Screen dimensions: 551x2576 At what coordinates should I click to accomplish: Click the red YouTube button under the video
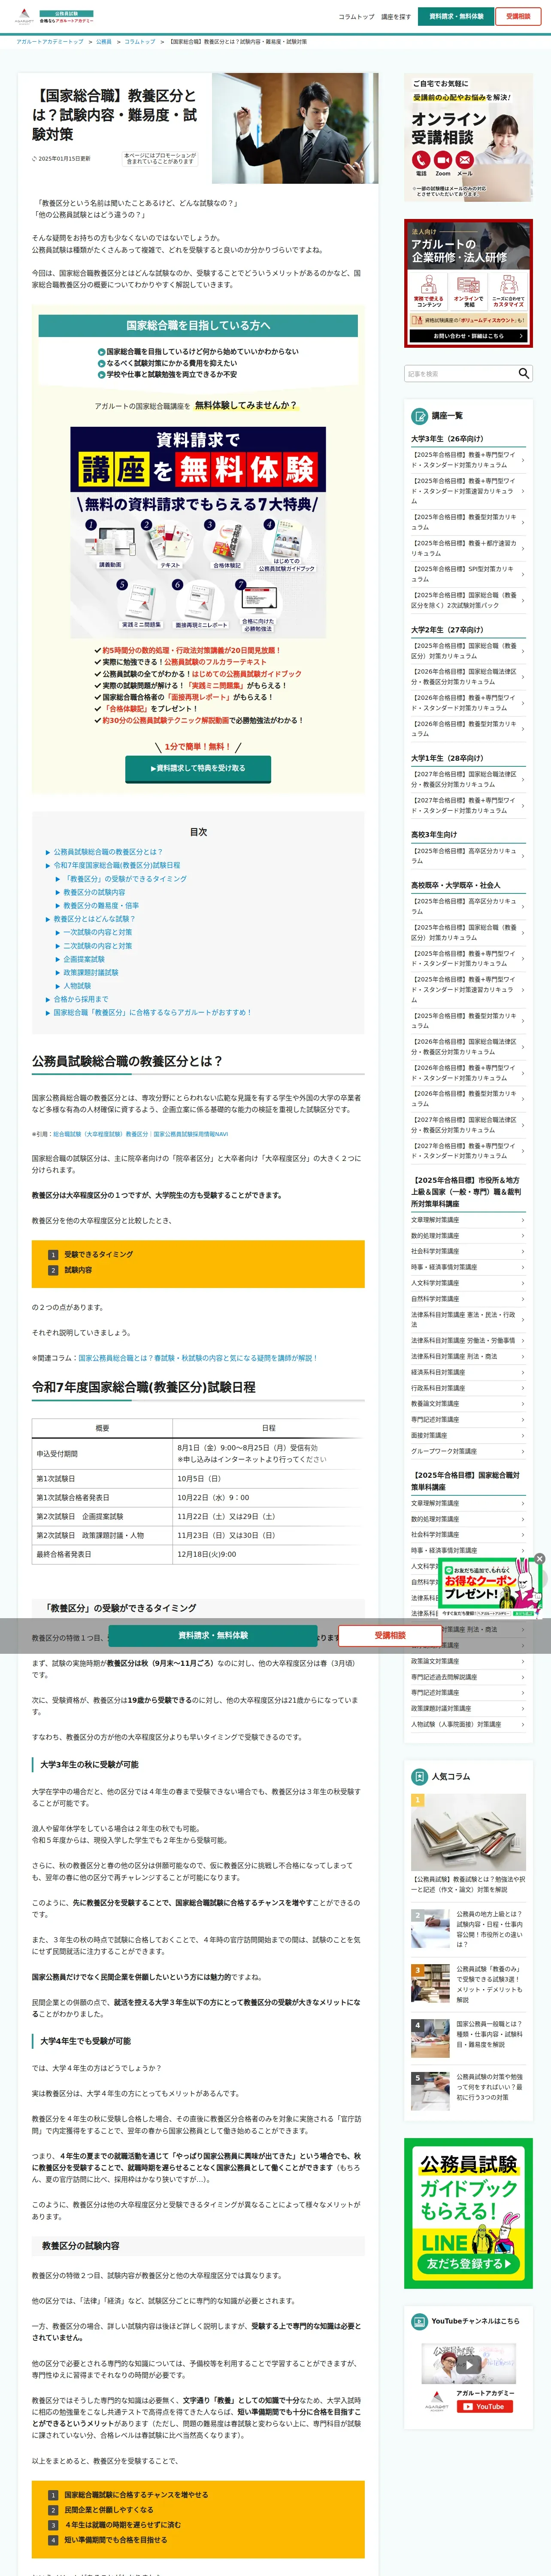pyautogui.click(x=485, y=2407)
